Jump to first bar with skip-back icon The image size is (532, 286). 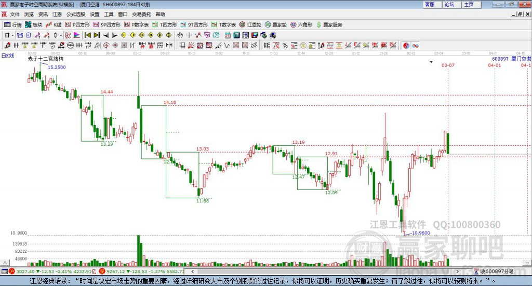[x=87, y=35]
